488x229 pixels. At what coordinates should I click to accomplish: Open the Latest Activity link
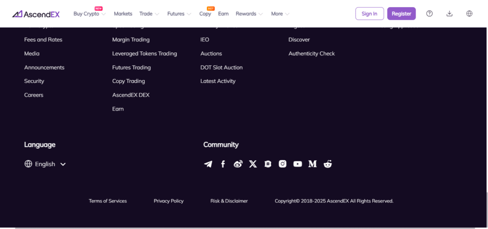click(x=218, y=81)
